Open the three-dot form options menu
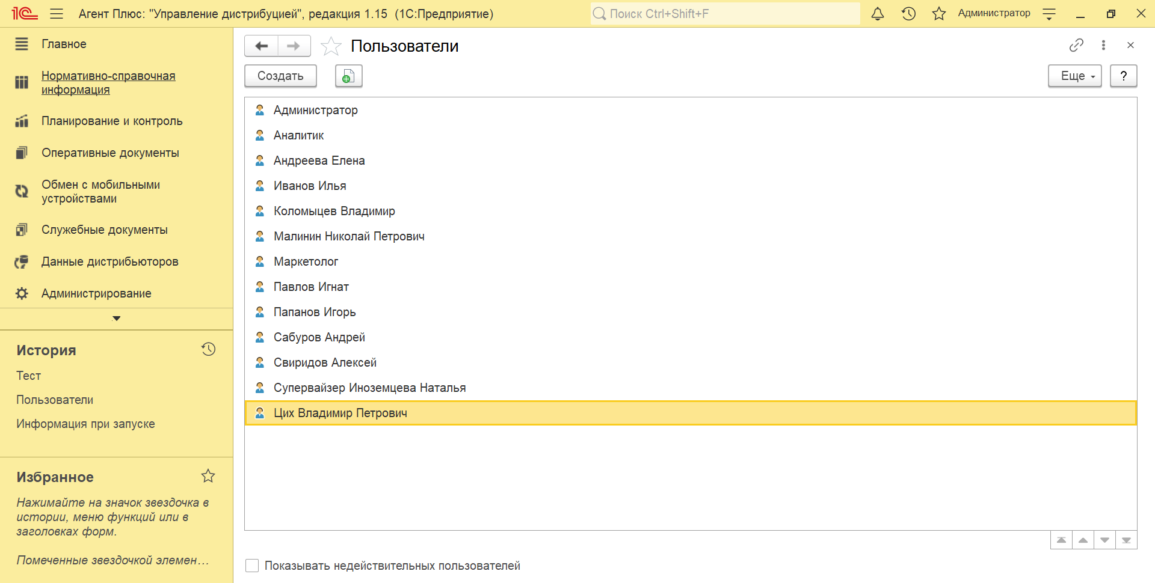This screenshot has width=1155, height=583. point(1103,45)
